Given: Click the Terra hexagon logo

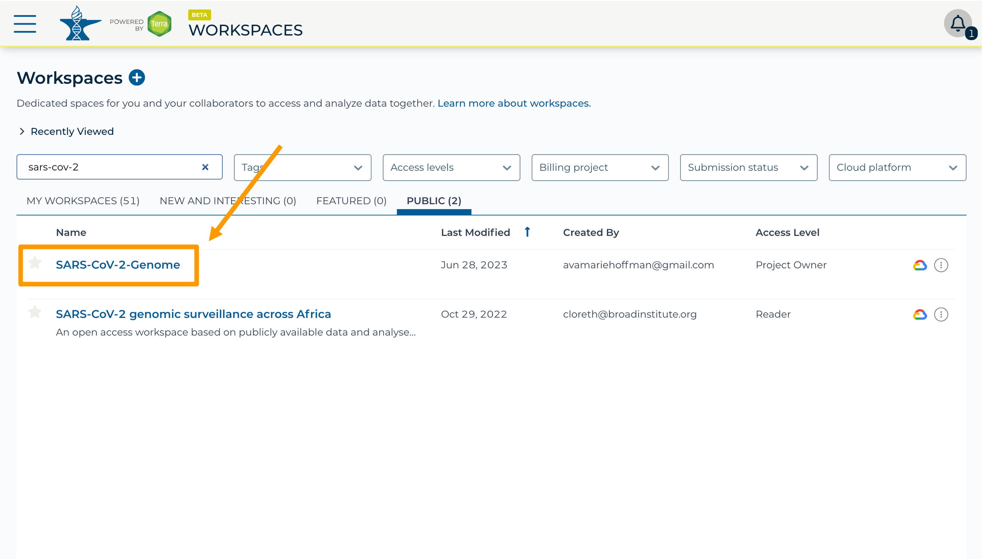Looking at the screenshot, I should [x=159, y=24].
